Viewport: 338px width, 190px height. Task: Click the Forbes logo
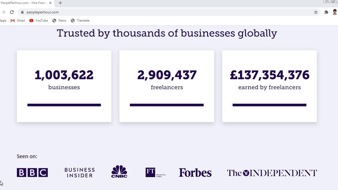coord(195,173)
